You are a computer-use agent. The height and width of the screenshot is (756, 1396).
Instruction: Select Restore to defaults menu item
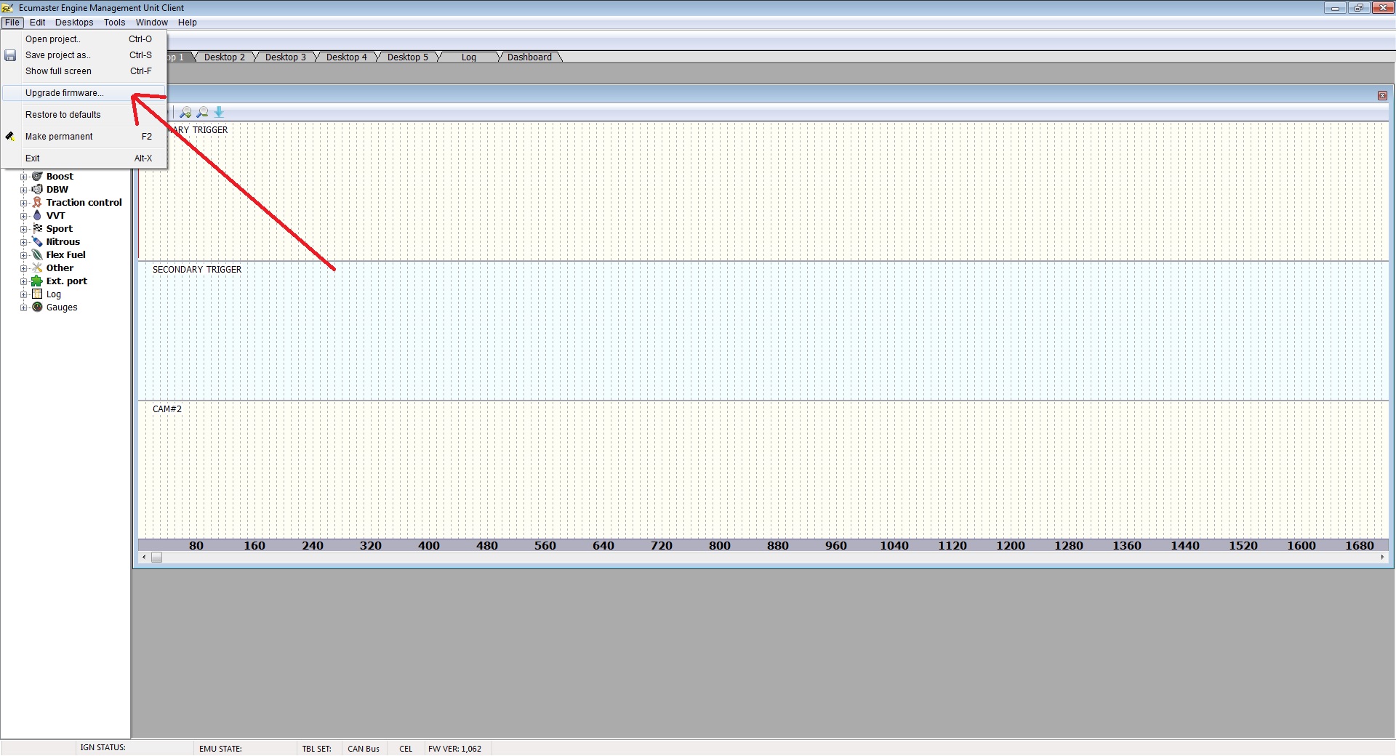(x=63, y=115)
